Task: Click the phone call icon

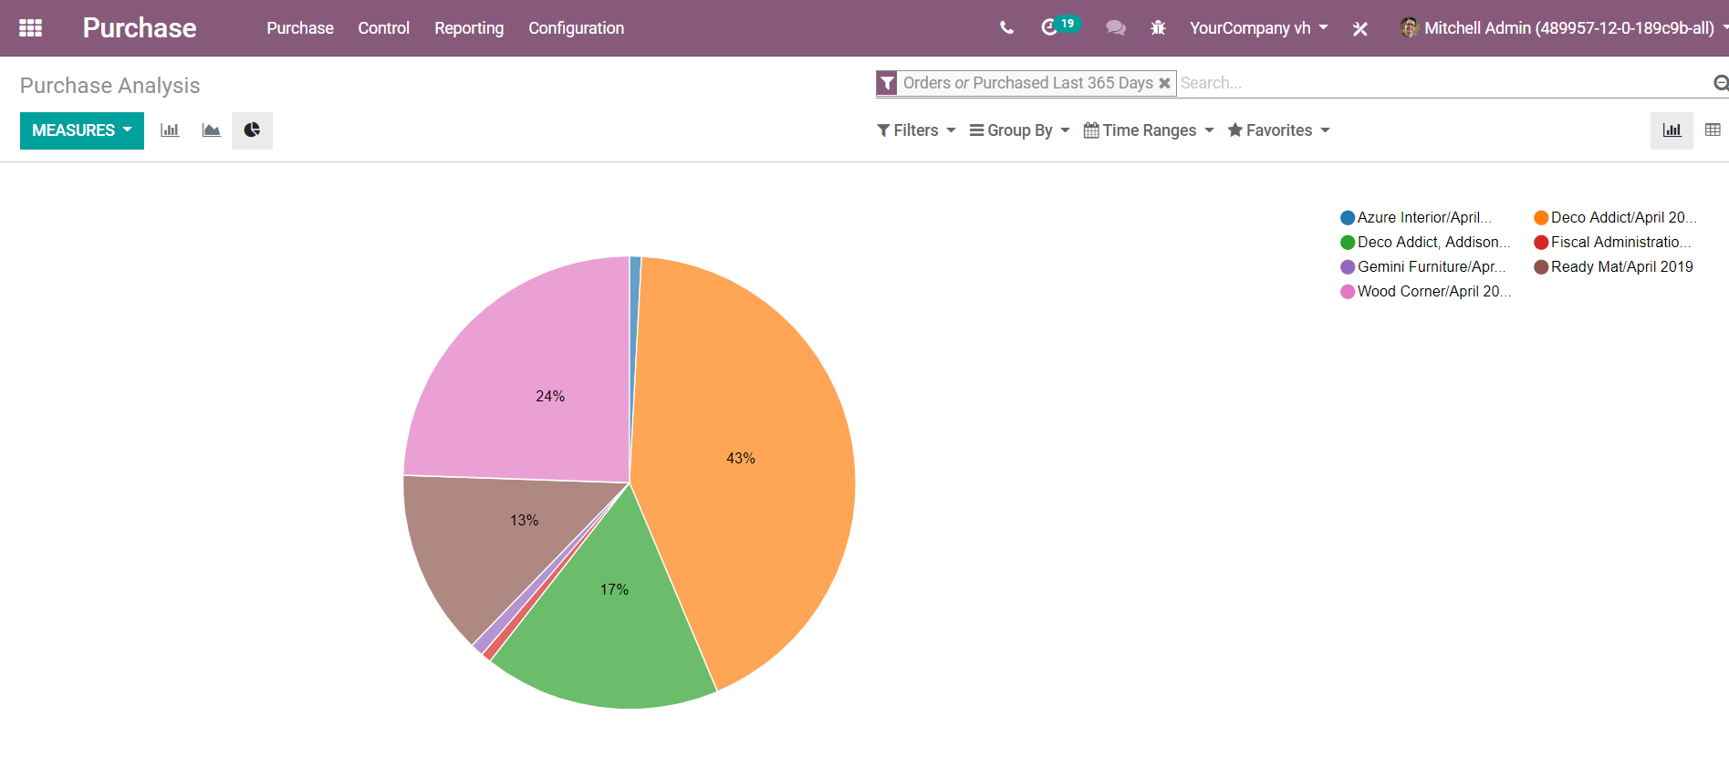Action: click(x=1006, y=28)
